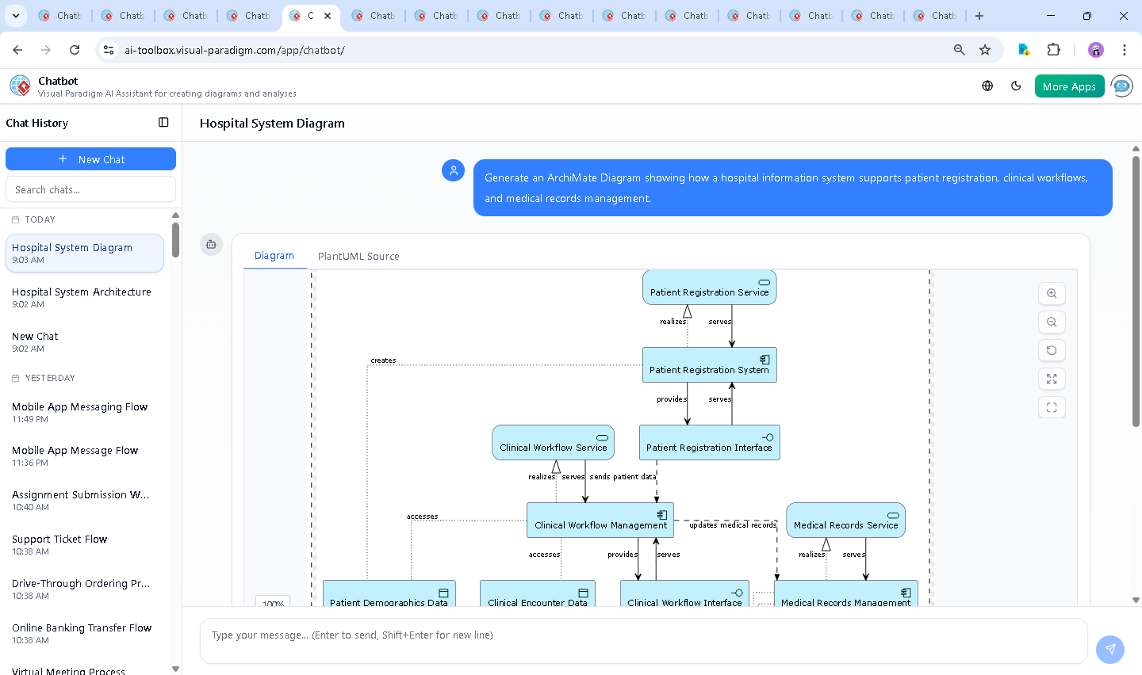Start a New Chat
The height and width of the screenshot is (675, 1142).
[90, 158]
